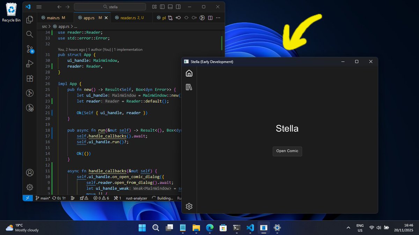Open Stella settings gear icon
The image size is (419, 235).
point(189,206)
